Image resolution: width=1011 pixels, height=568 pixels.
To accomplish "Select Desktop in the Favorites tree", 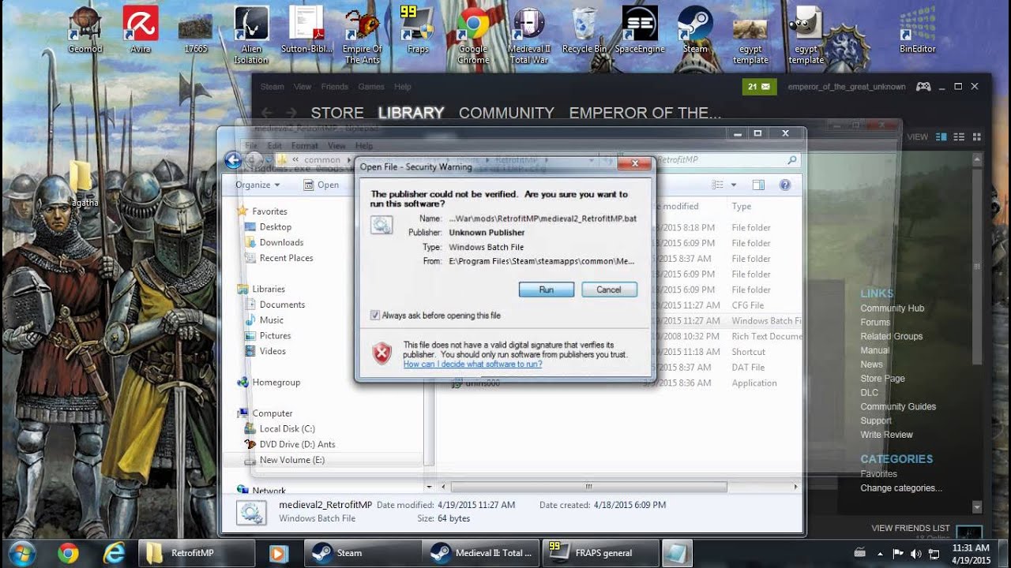I will tap(275, 227).
